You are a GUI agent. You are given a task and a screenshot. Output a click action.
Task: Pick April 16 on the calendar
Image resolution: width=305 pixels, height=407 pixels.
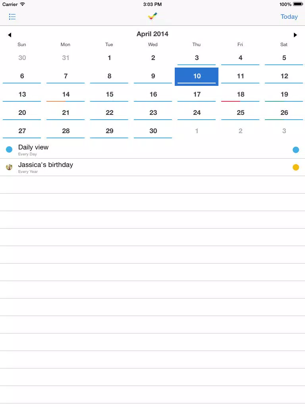tap(153, 94)
